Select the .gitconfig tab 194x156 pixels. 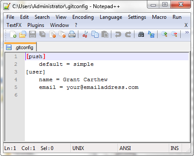(20, 47)
